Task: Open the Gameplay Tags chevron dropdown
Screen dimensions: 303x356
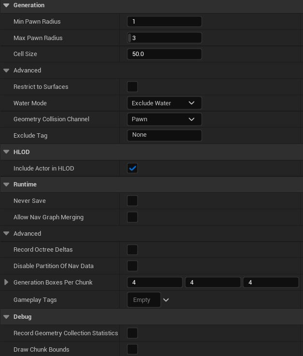Action: point(166,300)
